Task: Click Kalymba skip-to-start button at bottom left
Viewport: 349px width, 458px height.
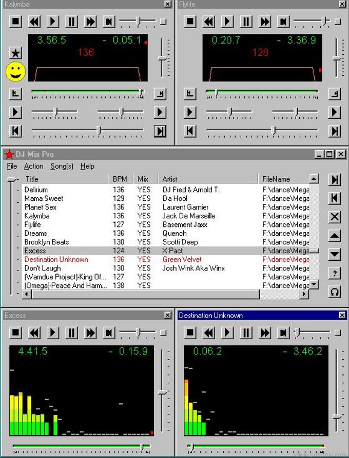Action: pos(15,131)
